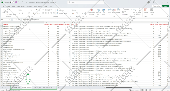Center text horizontally icon
This screenshot has height=91, width=170.
pos(46,13)
